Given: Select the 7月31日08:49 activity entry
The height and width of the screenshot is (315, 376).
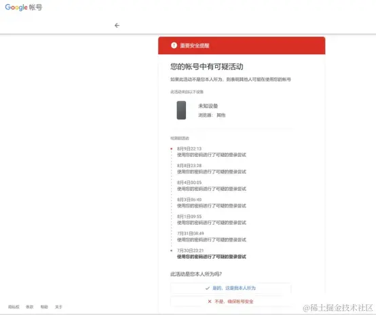Looking at the screenshot, I should tap(211, 236).
